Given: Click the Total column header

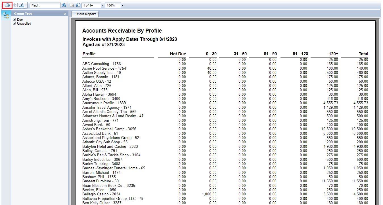Looking at the screenshot, I should (363, 54).
